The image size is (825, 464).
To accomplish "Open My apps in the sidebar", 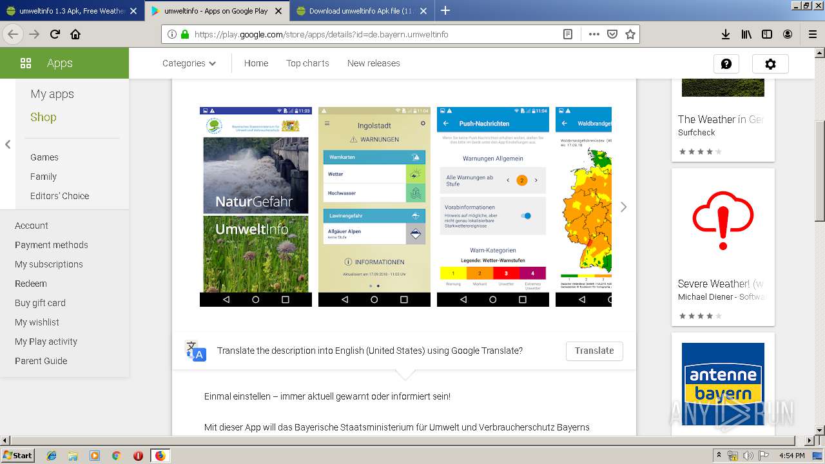I will pyautogui.click(x=52, y=94).
